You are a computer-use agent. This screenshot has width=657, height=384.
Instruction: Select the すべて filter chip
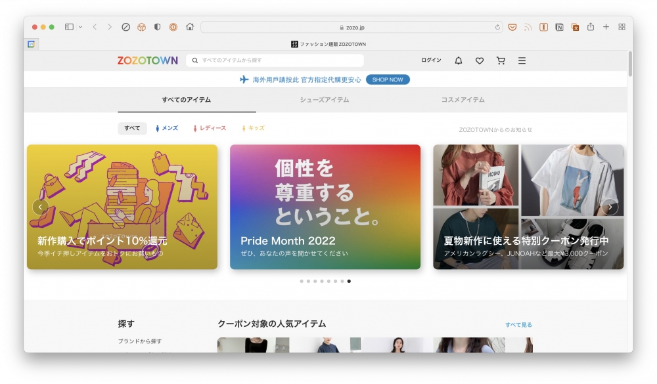(133, 128)
